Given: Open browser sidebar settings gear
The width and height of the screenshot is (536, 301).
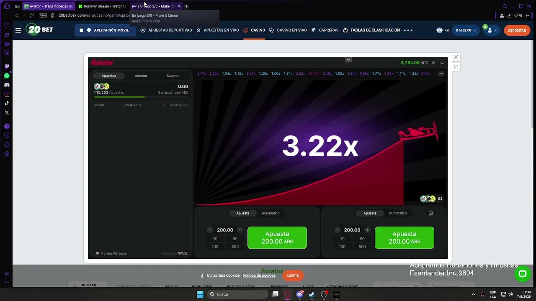Looking at the screenshot, I should [x=7, y=154].
